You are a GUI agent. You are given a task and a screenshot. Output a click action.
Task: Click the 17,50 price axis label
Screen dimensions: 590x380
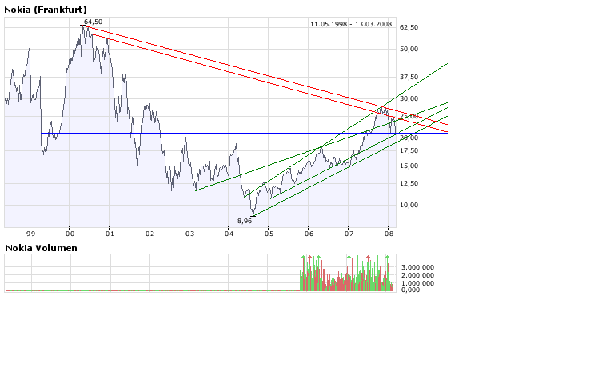pos(409,150)
